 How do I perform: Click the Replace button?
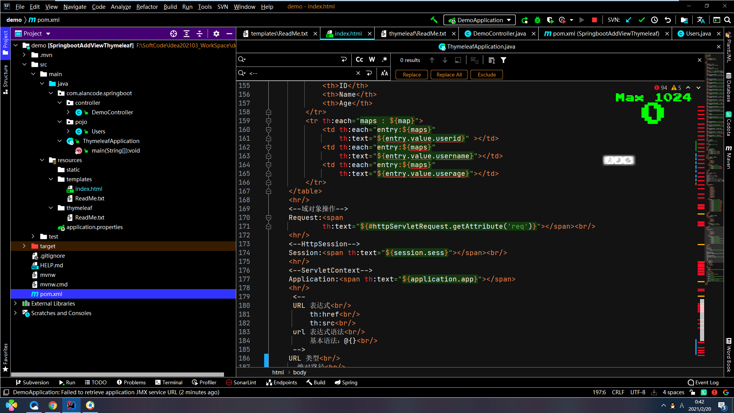[x=412, y=75]
